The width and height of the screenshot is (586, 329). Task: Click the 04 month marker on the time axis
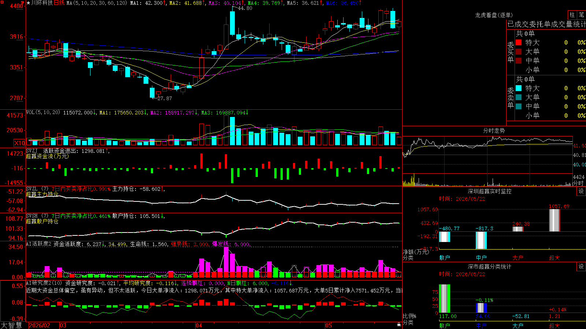click(x=199, y=325)
